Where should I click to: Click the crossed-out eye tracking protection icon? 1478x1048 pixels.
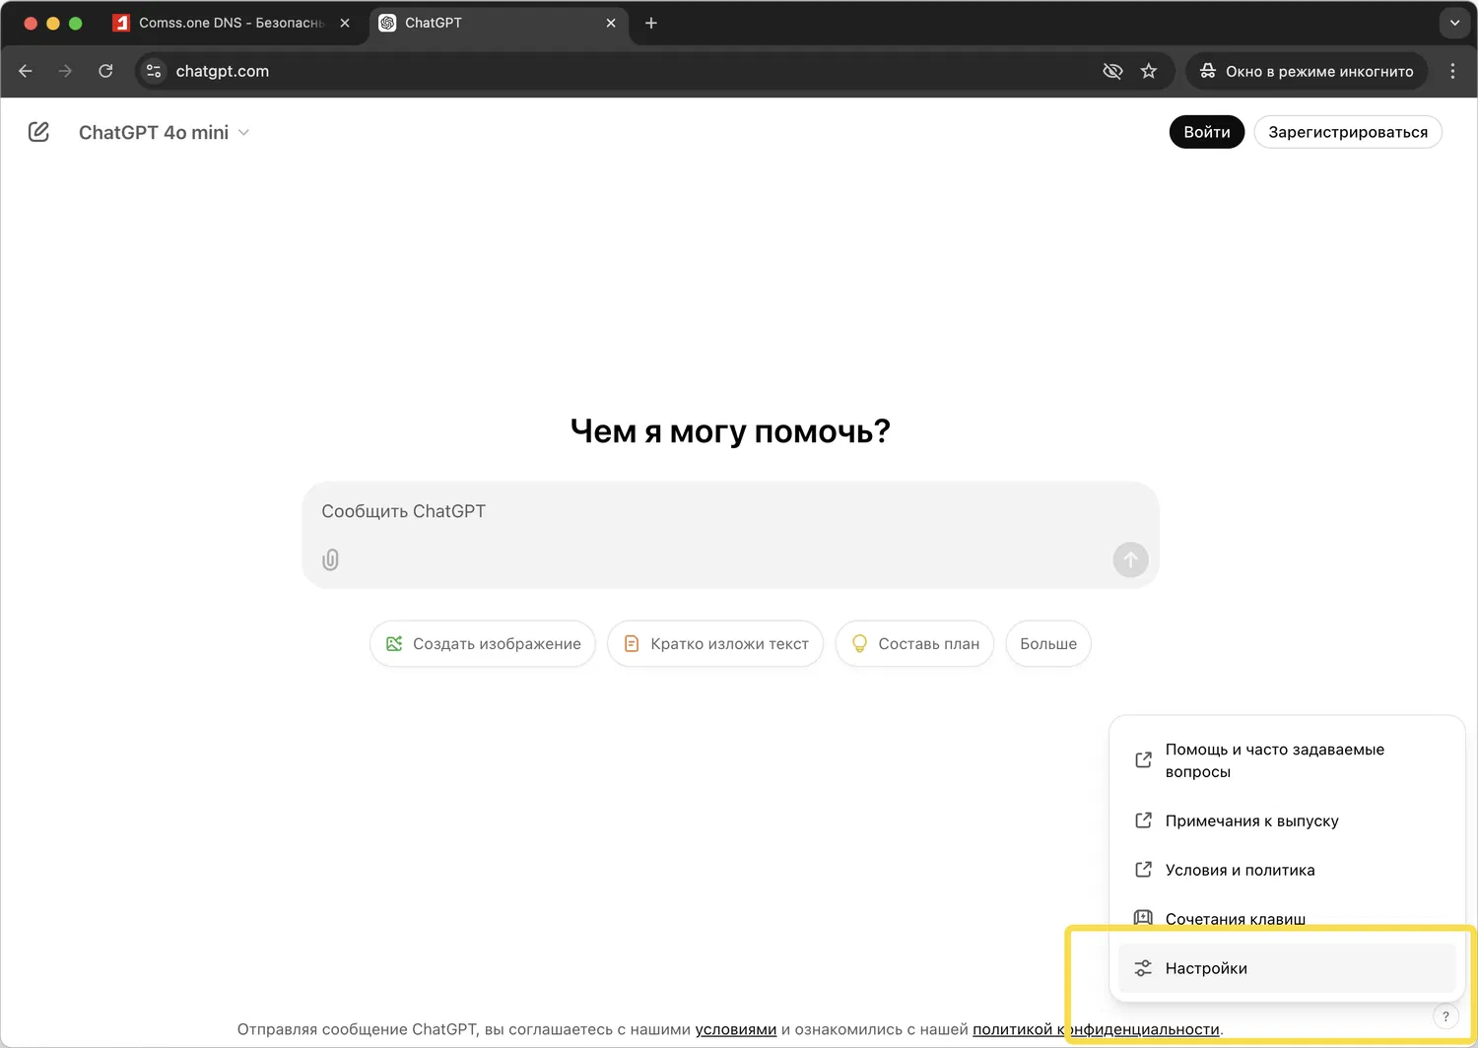[x=1112, y=71]
